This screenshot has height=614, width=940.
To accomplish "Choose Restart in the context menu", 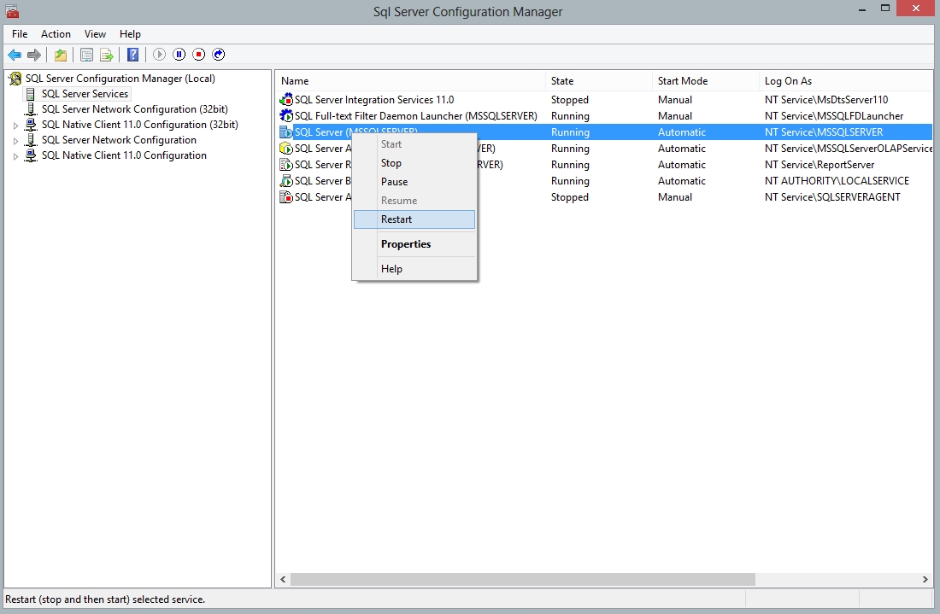I will coord(397,219).
